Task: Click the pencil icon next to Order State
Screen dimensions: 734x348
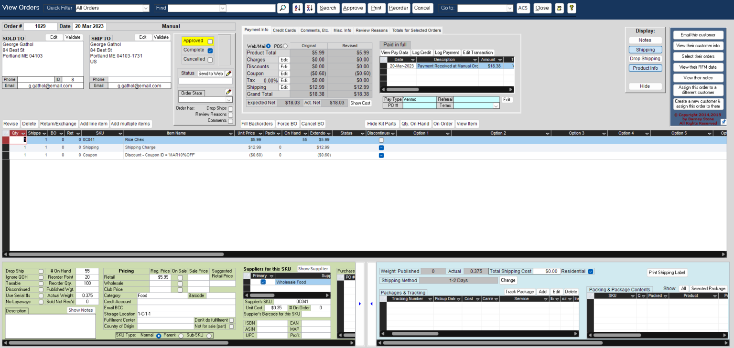Action: 228,92
